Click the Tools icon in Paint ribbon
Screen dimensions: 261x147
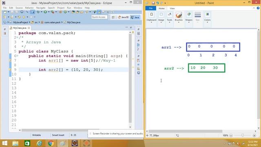(170, 15)
